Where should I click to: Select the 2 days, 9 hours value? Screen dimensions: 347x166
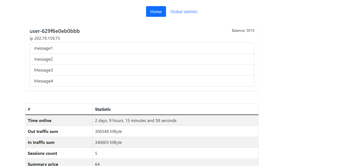click(136, 120)
